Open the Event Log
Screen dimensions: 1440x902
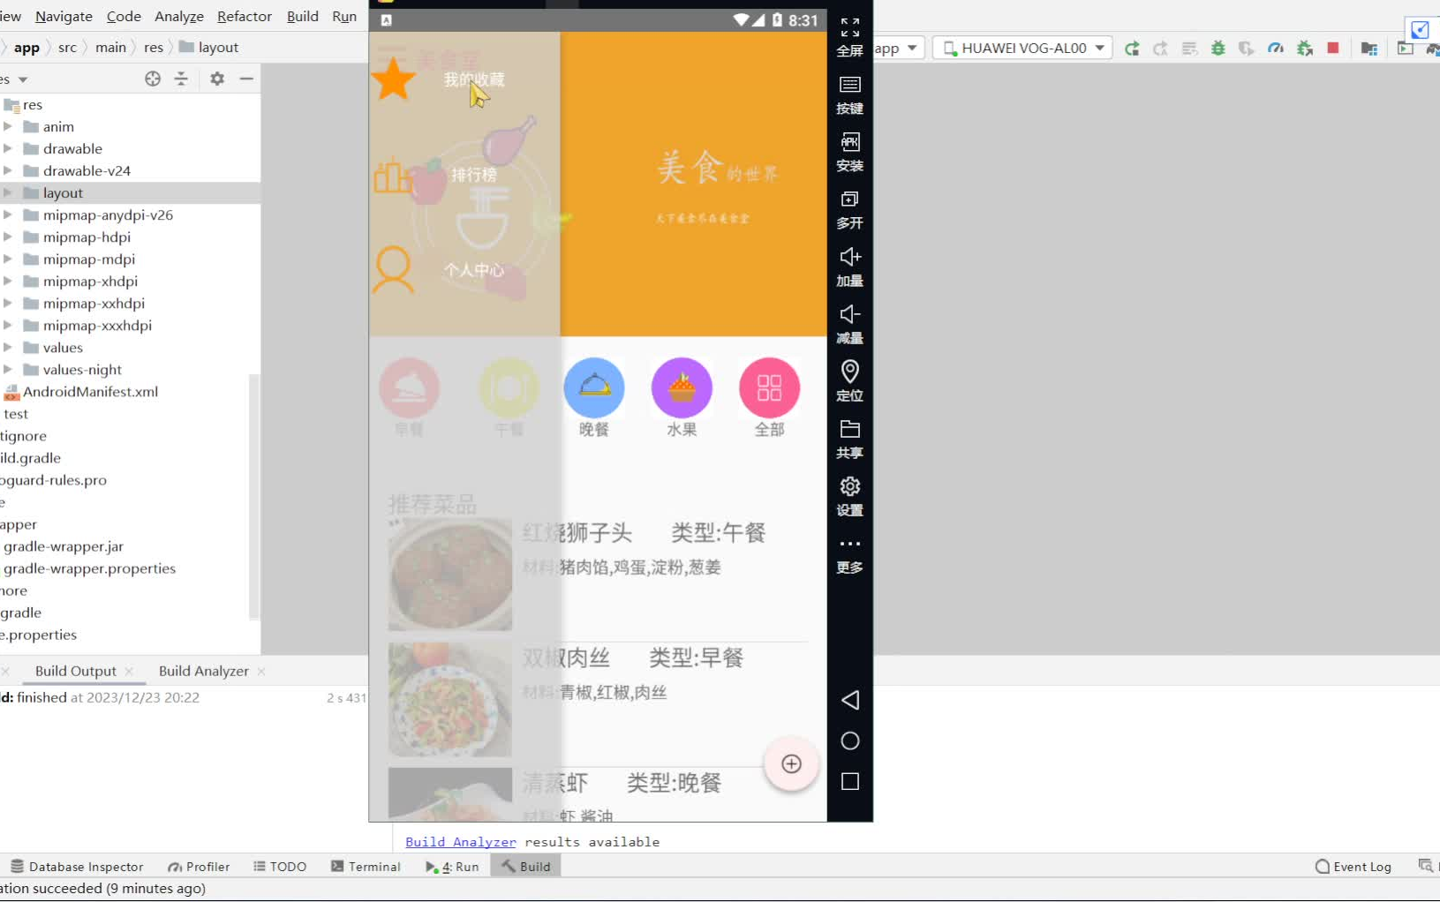[x=1353, y=867]
